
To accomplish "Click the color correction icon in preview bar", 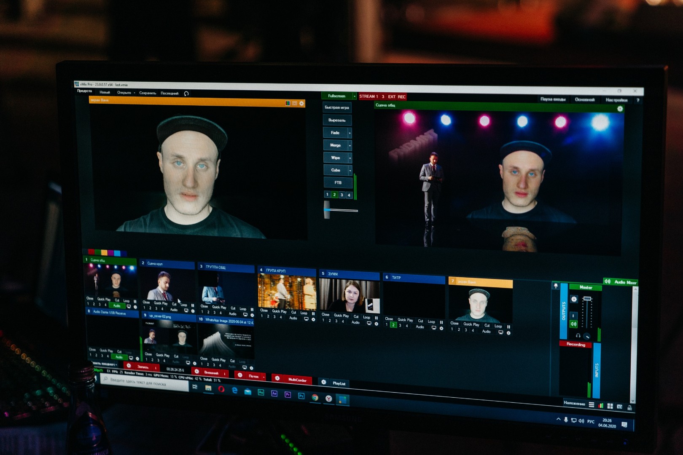I will [x=288, y=103].
